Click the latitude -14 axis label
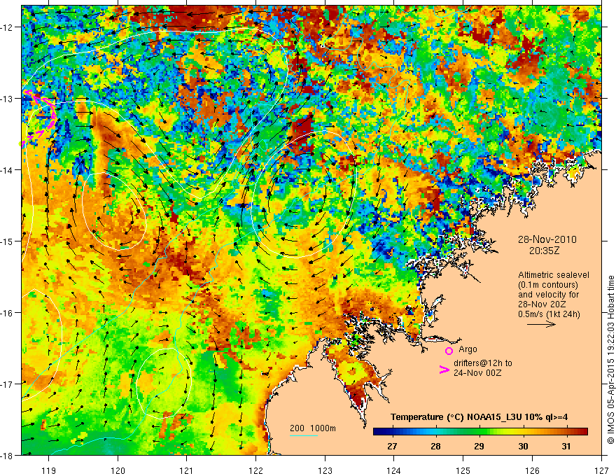The height and width of the screenshot is (476, 616). (x=8, y=170)
